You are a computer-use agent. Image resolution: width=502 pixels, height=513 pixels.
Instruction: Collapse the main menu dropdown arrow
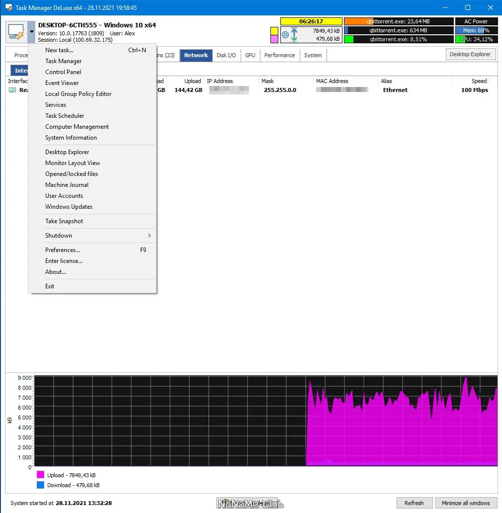tap(31, 32)
